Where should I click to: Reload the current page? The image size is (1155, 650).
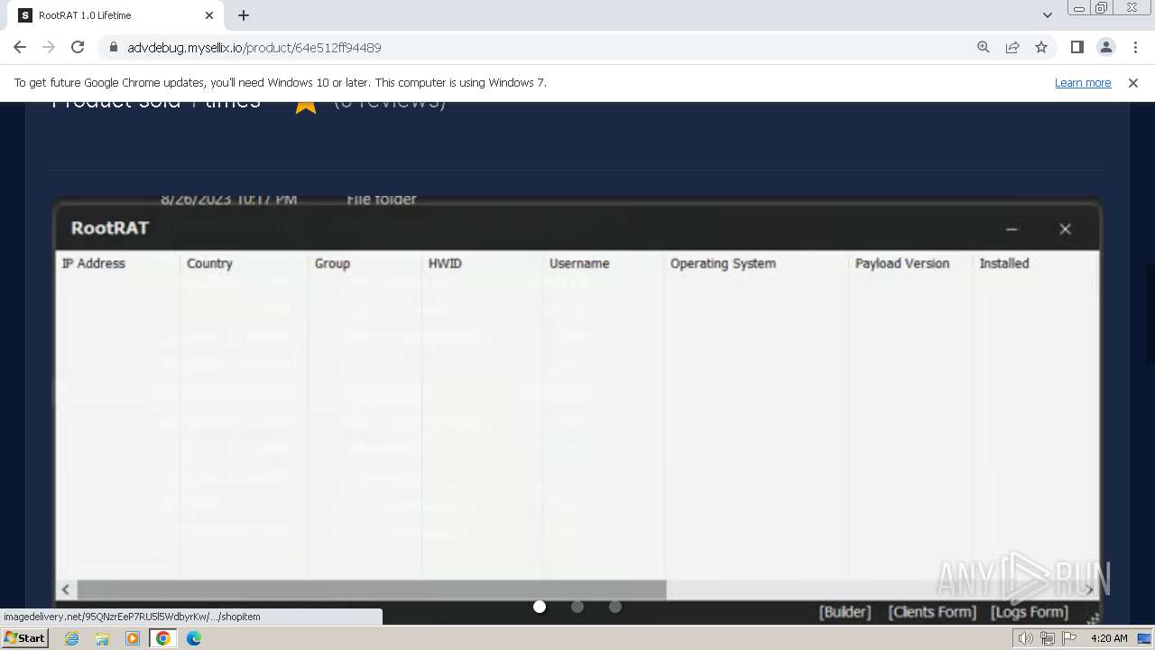[x=78, y=47]
